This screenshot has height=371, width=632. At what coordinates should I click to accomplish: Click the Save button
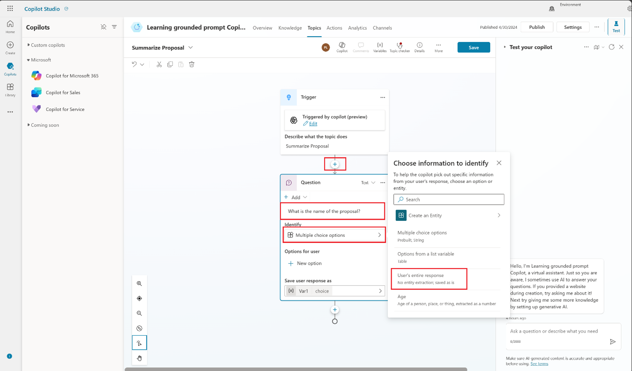(474, 47)
